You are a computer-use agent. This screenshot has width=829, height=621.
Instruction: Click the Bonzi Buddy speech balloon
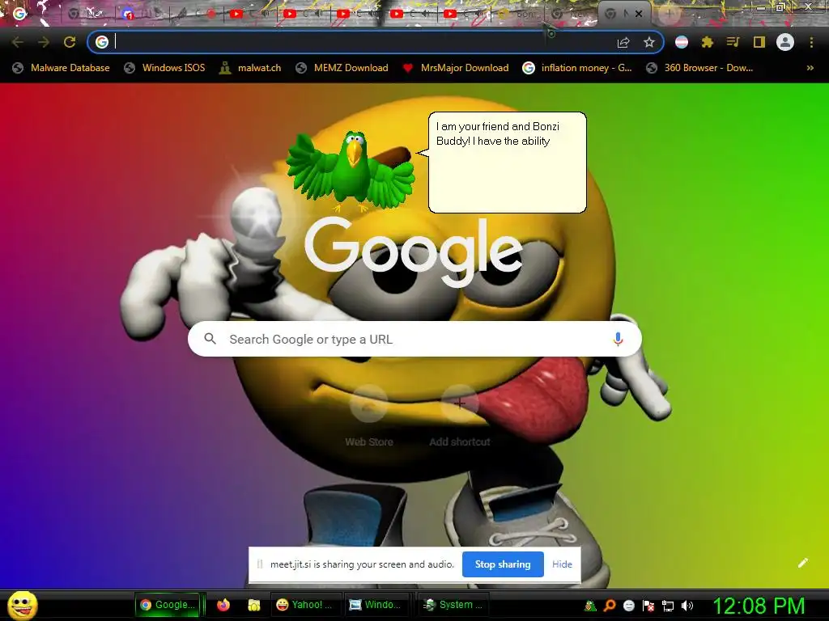click(507, 162)
